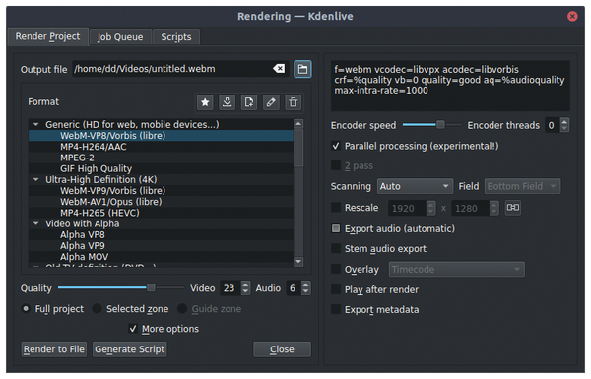Increase the Audio quality value

tap(306, 284)
